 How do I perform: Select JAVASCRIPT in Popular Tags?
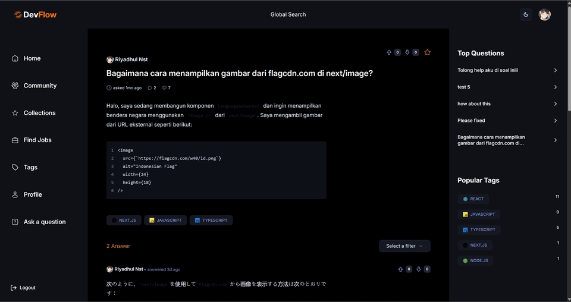coord(478,214)
